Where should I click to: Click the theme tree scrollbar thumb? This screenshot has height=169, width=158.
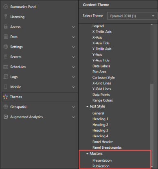pyautogui.click(x=152, y=124)
